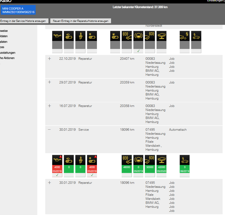225x215 pixels.
Task: Click the microfilter icon with red warning triangle
Action: (x=92, y=160)
